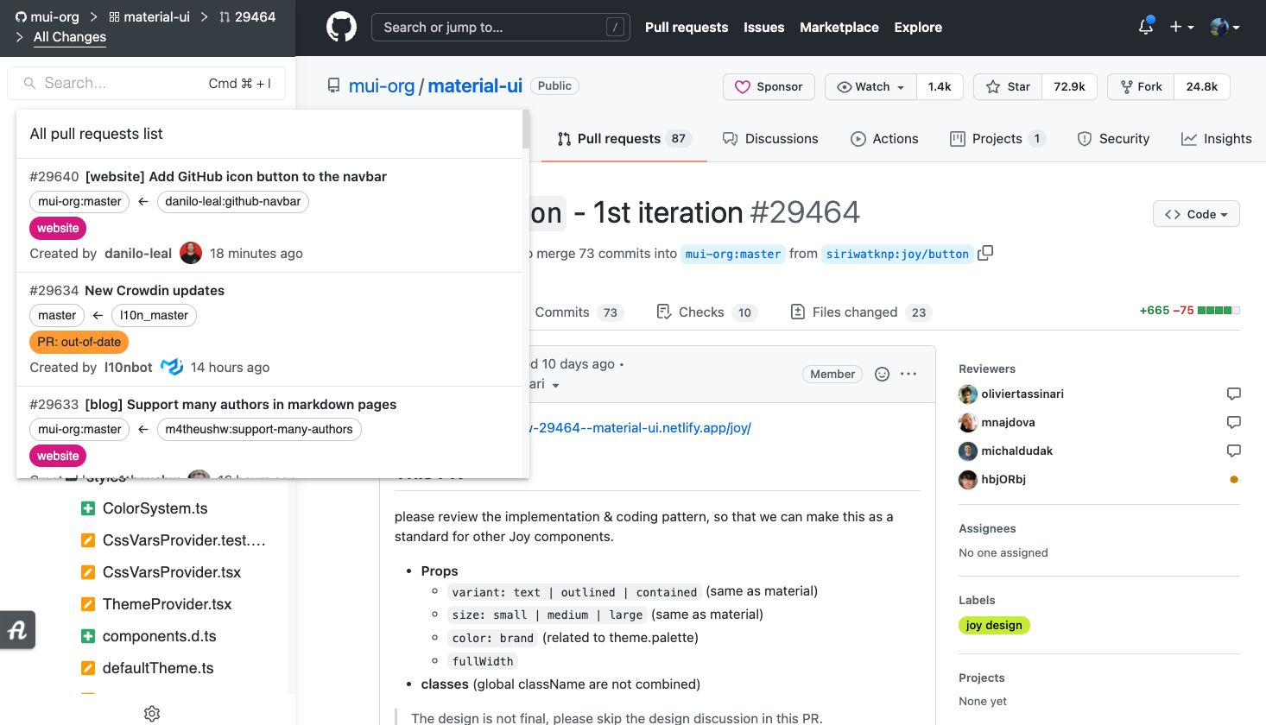1266x725 pixels.
Task: Open user avatar menu
Action: click(x=1225, y=27)
